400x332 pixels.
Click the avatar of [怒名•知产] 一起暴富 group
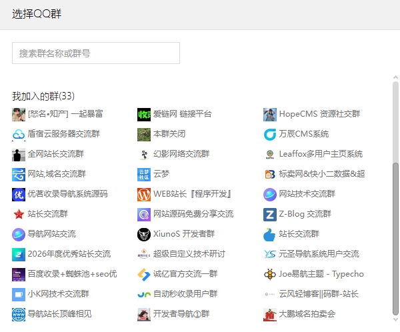[19, 114]
